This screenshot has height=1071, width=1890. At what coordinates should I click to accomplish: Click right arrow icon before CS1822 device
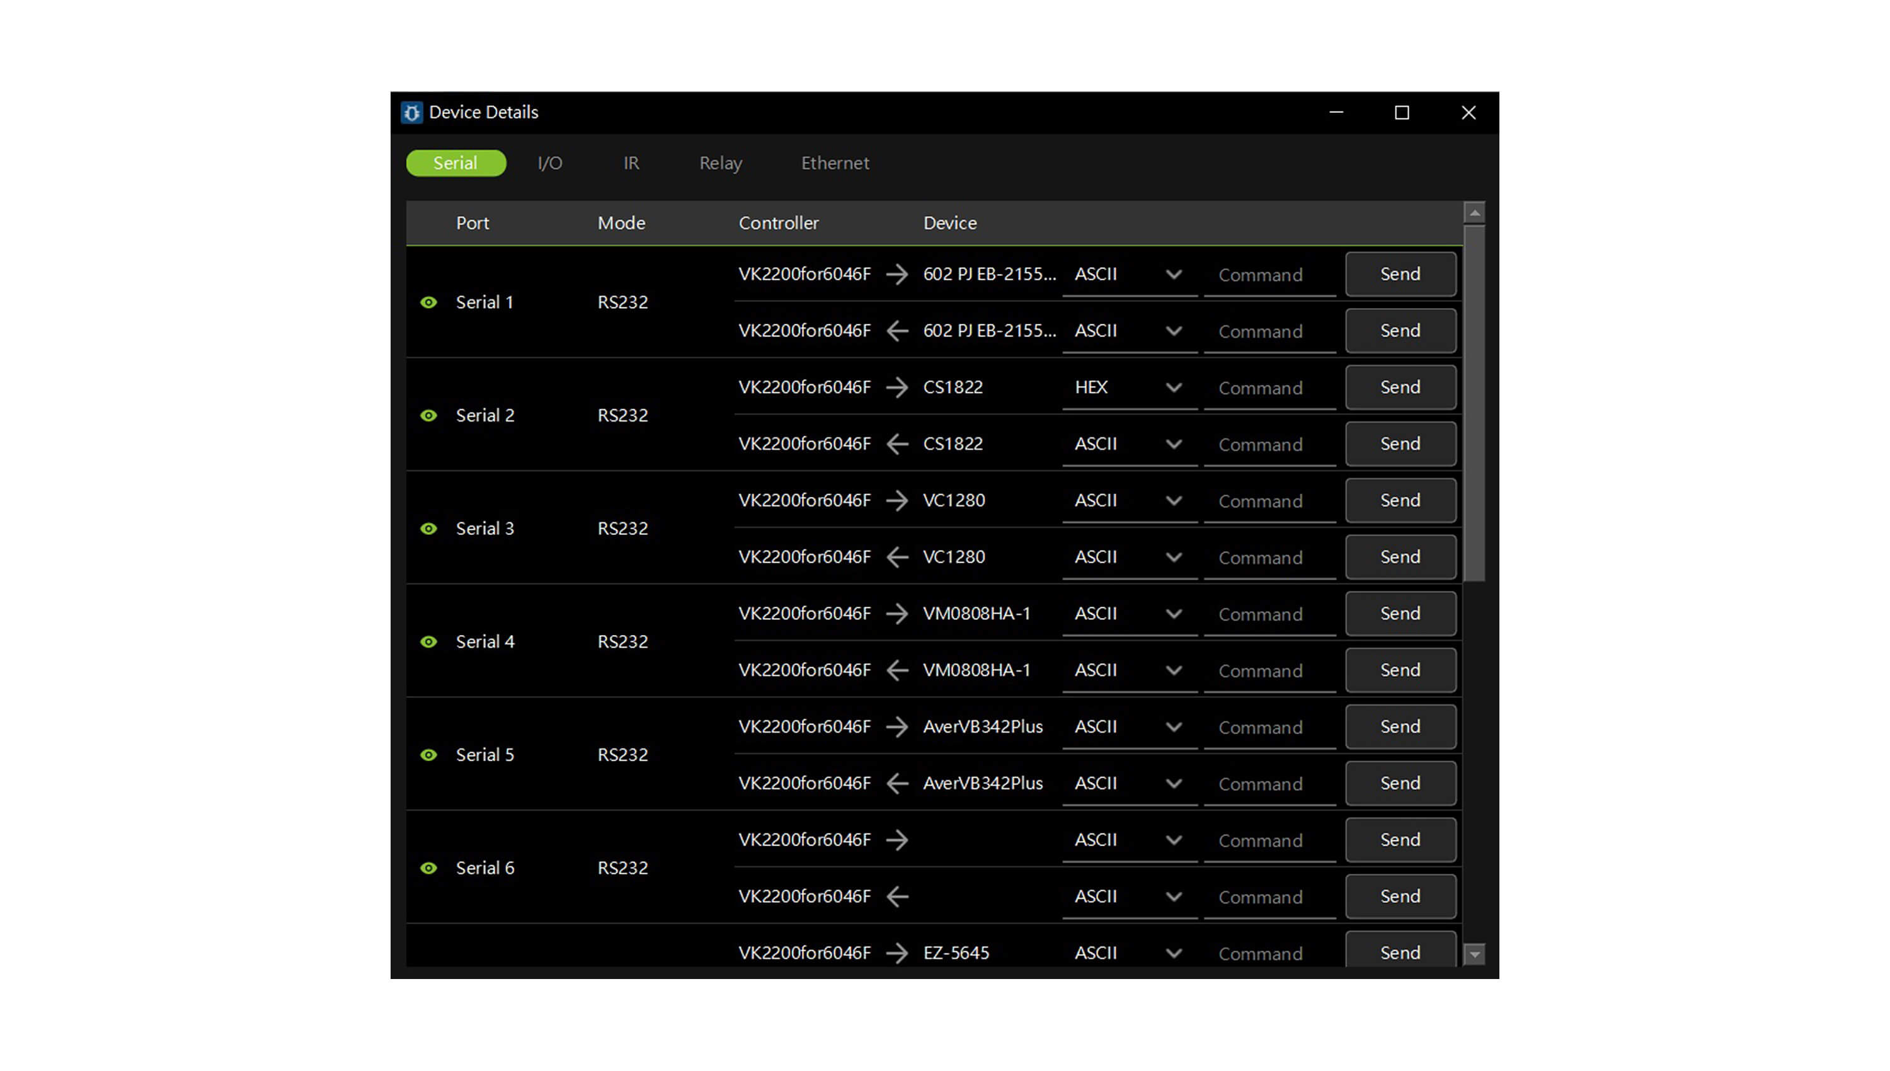click(x=896, y=387)
